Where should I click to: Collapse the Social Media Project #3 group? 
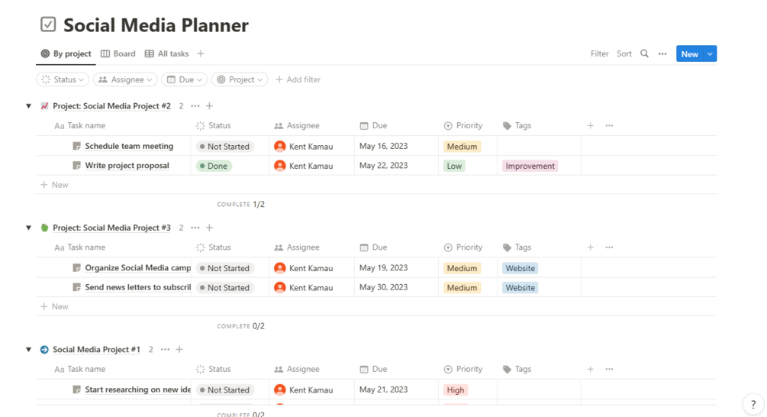pos(29,228)
